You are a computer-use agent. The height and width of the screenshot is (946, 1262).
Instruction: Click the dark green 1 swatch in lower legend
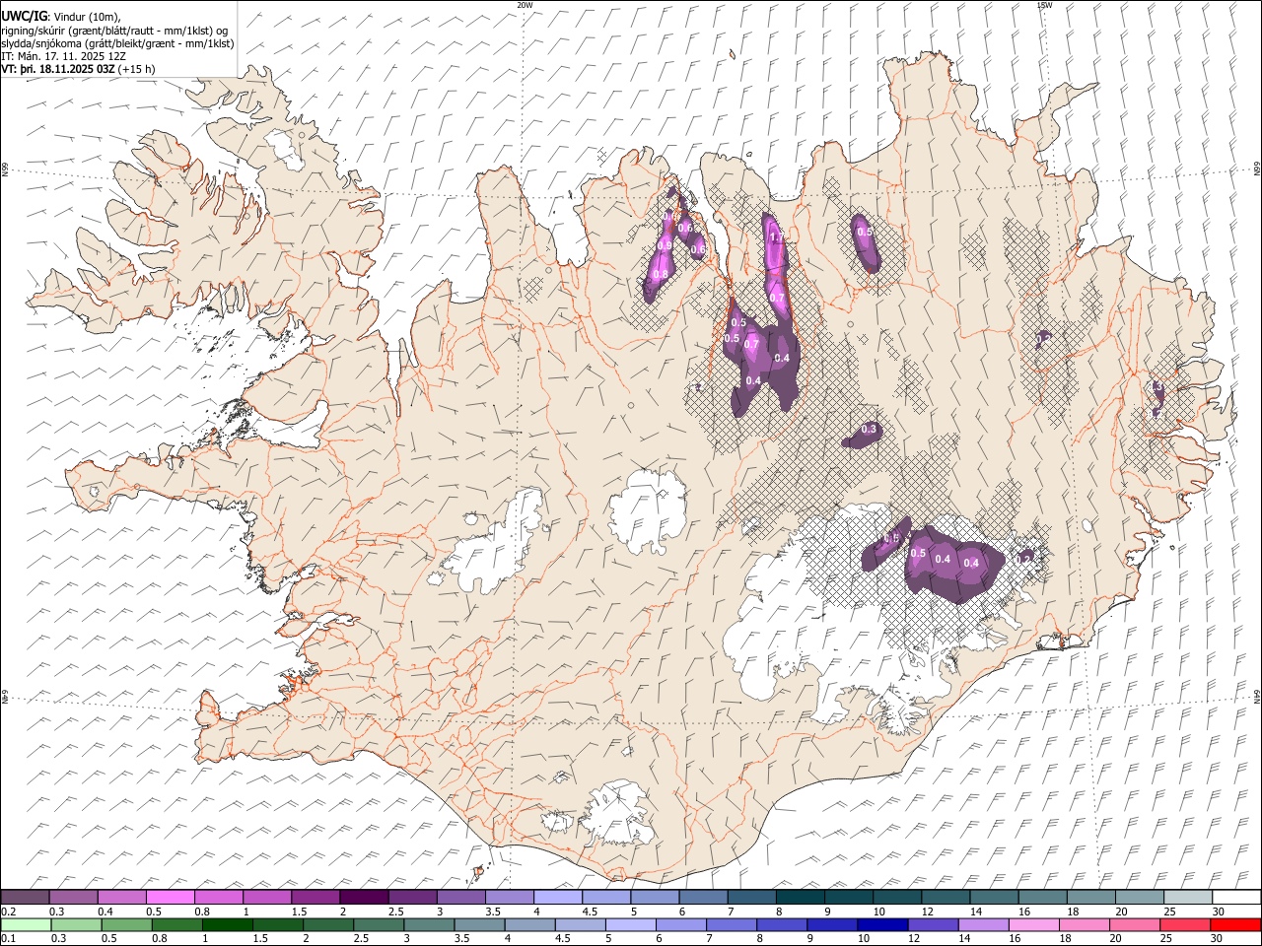point(228,924)
